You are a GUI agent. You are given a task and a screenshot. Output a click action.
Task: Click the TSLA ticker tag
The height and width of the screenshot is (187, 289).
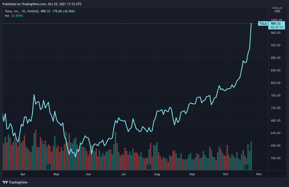point(263,24)
